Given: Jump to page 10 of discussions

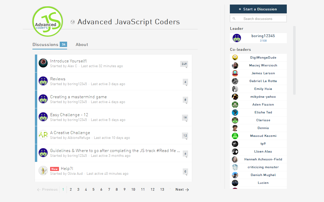Looking at the screenshot, I should click(x=133, y=190).
